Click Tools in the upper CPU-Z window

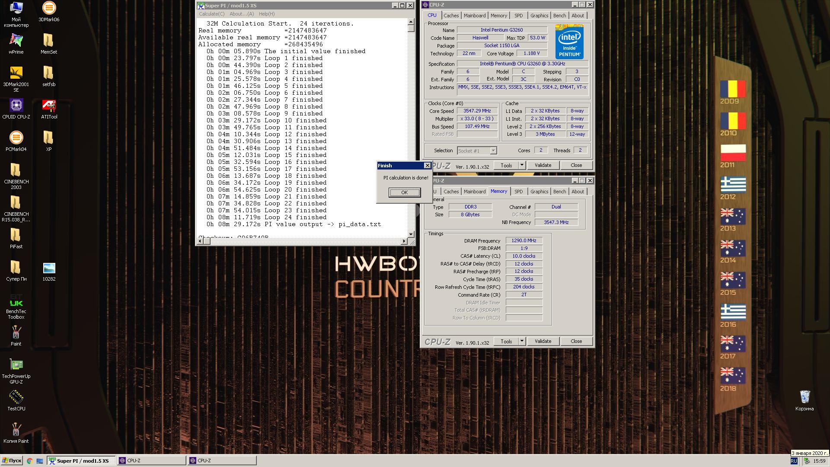[x=506, y=165]
